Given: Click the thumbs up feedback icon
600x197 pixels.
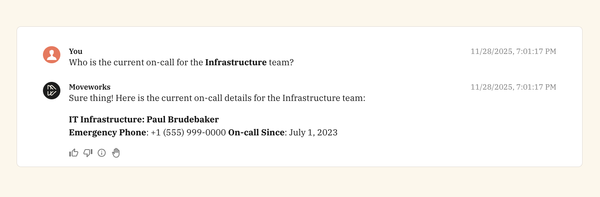Looking at the screenshot, I should coord(74,153).
